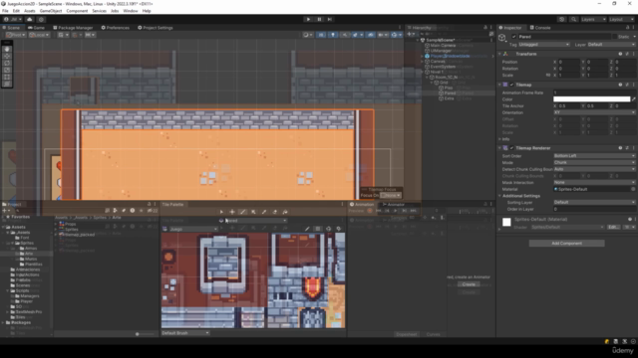638x358 pixels.
Task: Select the Hand view tool
Action: pos(7,49)
